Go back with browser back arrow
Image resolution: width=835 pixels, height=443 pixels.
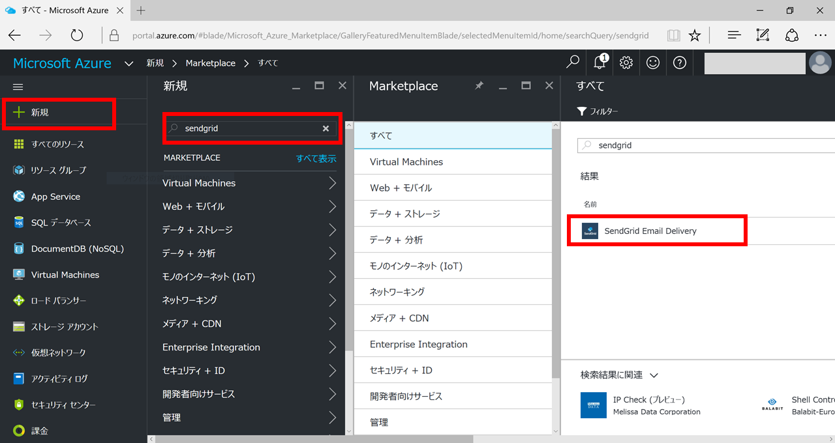coord(14,35)
